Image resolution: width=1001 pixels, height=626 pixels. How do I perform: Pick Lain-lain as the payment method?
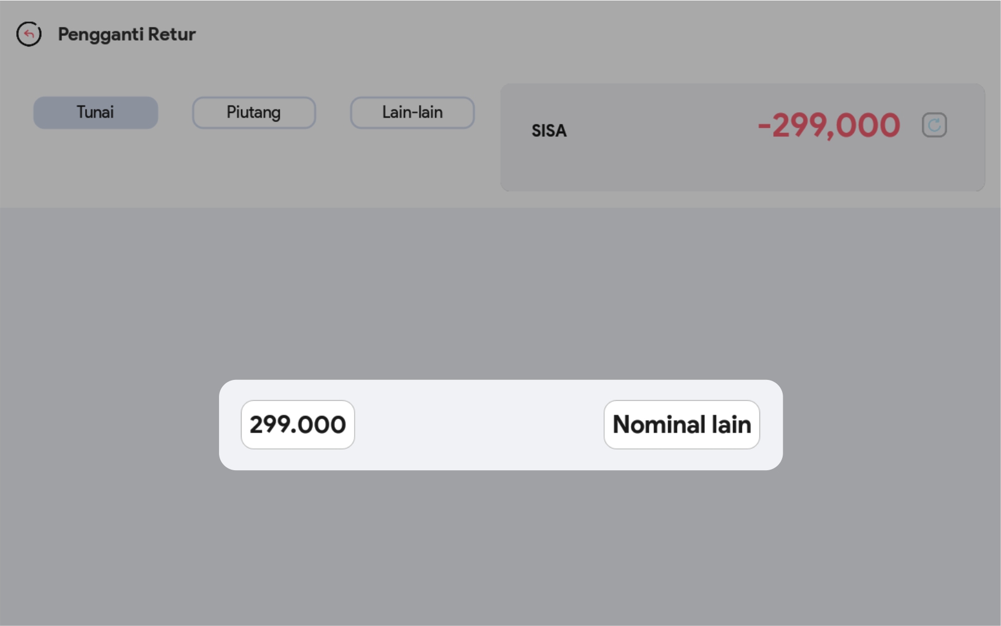pos(412,112)
